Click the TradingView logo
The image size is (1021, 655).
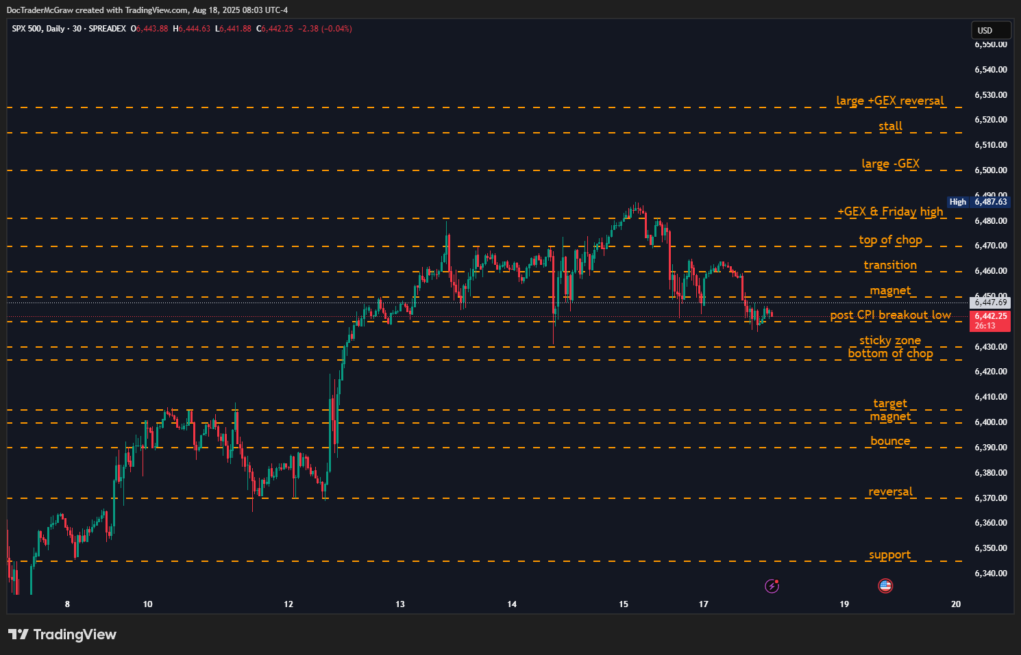point(62,634)
